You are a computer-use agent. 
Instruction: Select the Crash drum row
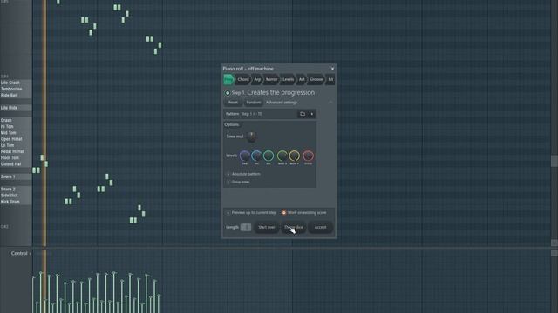point(16,120)
